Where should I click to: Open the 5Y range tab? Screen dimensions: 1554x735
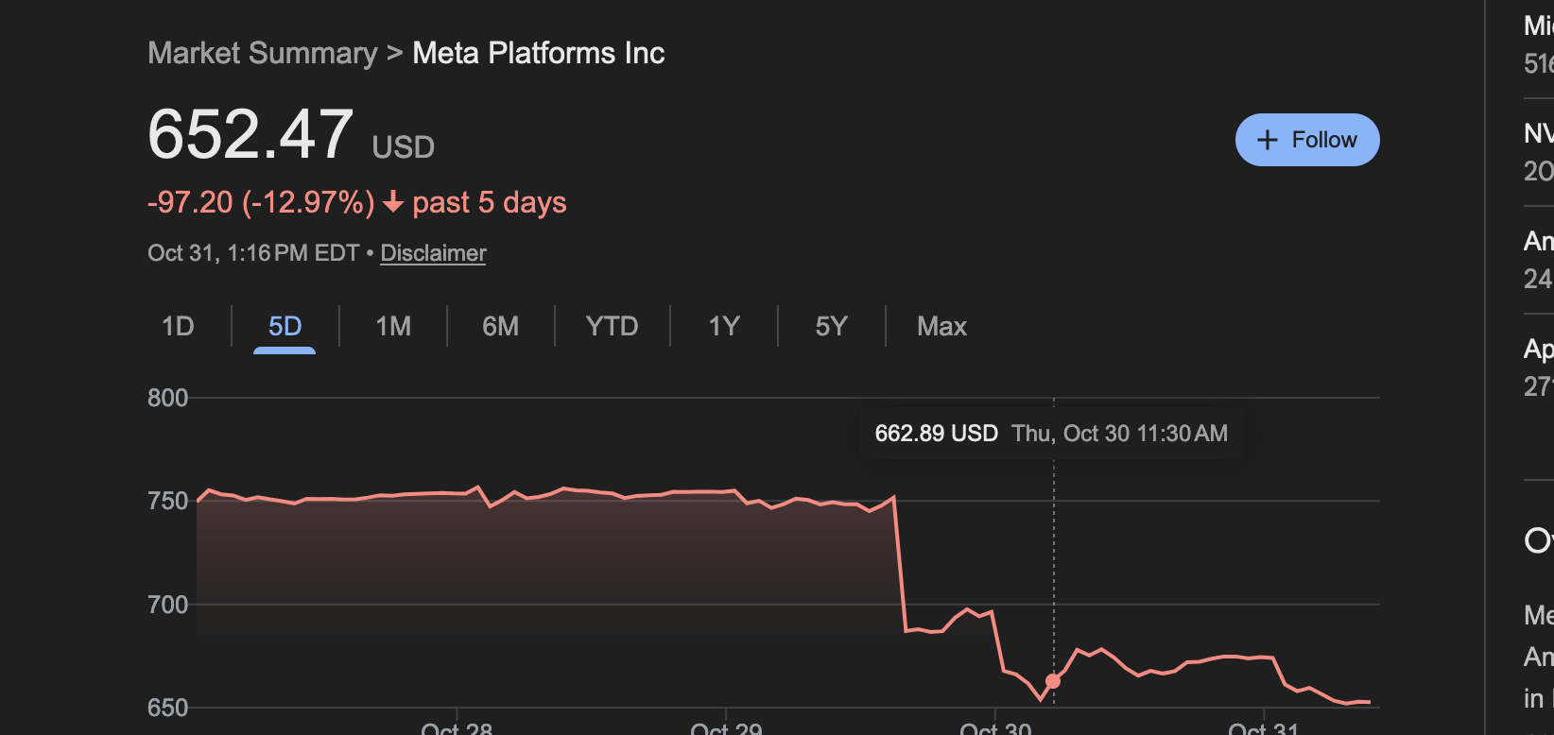tap(831, 326)
